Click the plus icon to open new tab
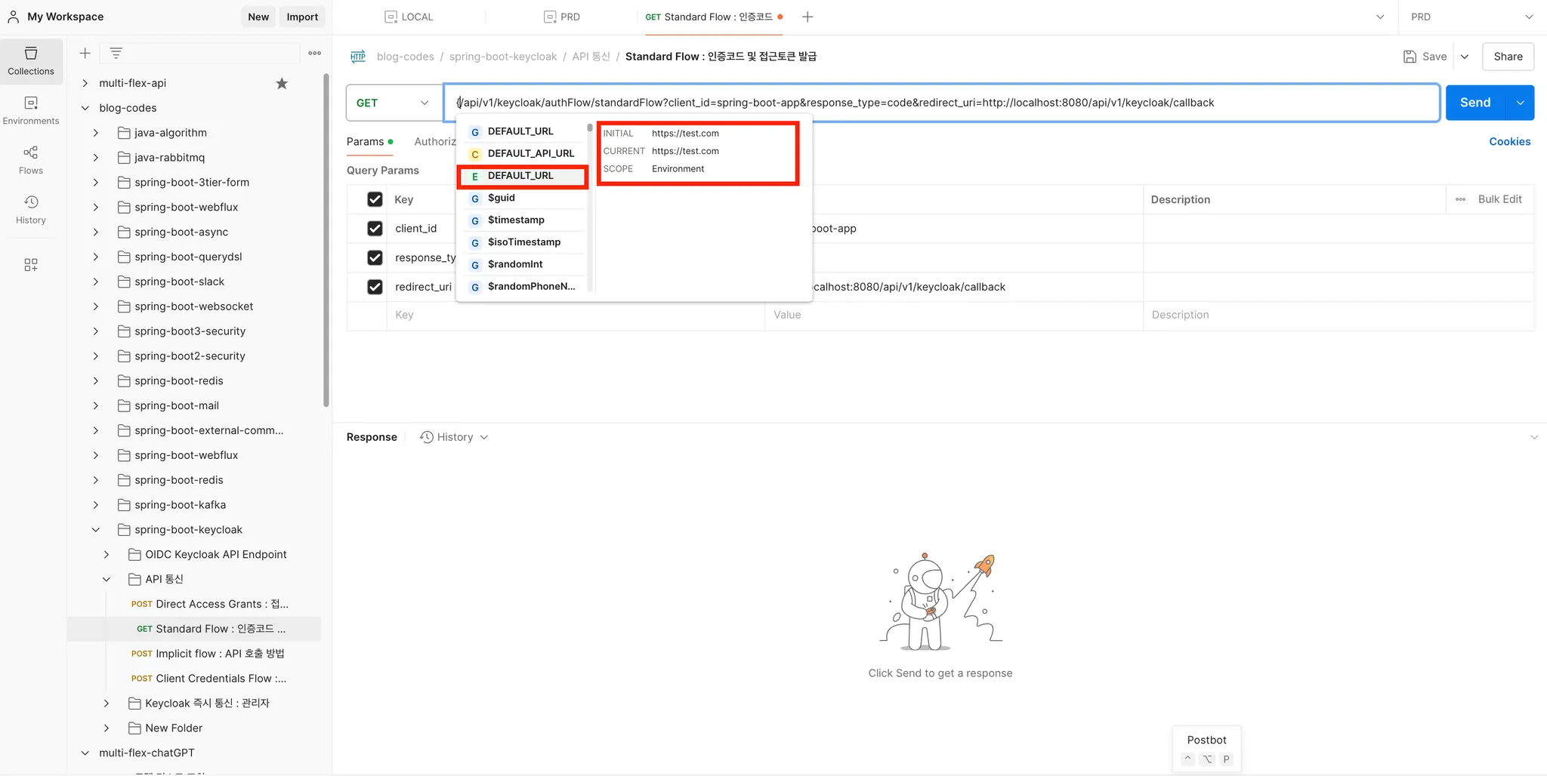 coord(807,17)
